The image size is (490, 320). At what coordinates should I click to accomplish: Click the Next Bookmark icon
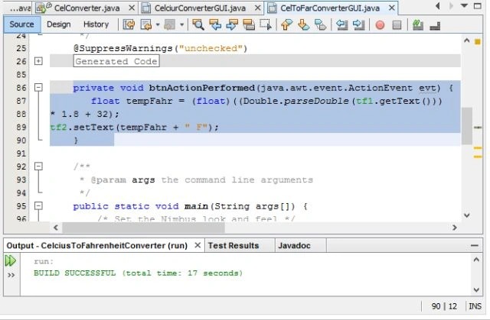coord(303,24)
